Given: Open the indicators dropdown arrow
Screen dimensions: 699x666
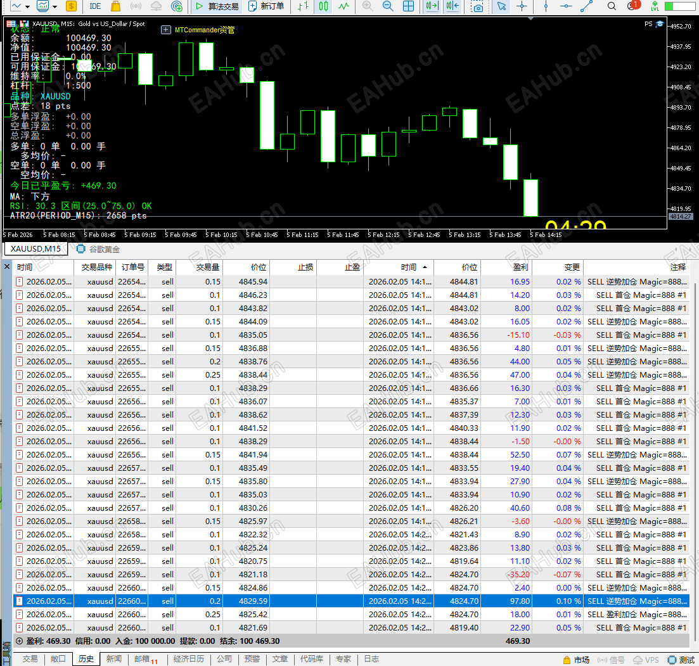Looking at the screenshot, I should [55, 6].
